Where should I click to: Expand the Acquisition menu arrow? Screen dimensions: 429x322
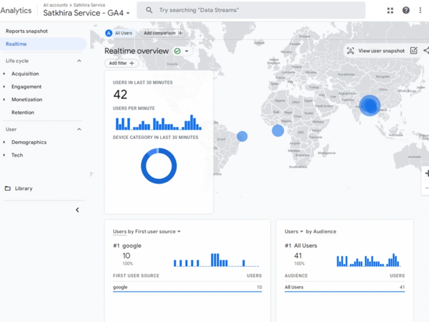pos(4,74)
